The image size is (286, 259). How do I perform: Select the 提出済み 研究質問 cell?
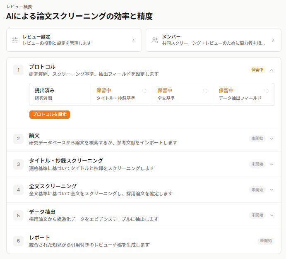(x=60, y=94)
